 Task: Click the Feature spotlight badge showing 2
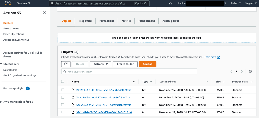[27, 89]
